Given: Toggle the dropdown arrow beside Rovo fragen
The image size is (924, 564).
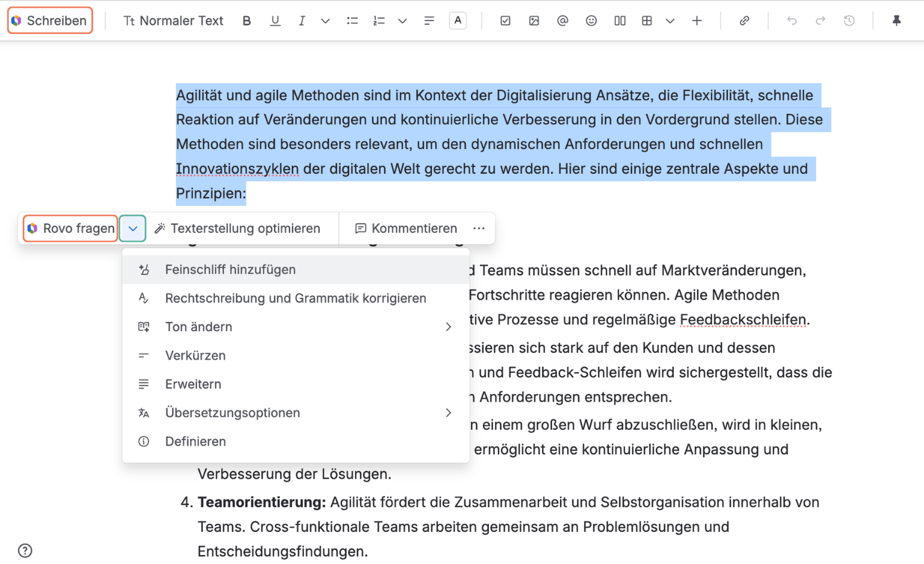Looking at the screenshot, I should tap(133, 229).
